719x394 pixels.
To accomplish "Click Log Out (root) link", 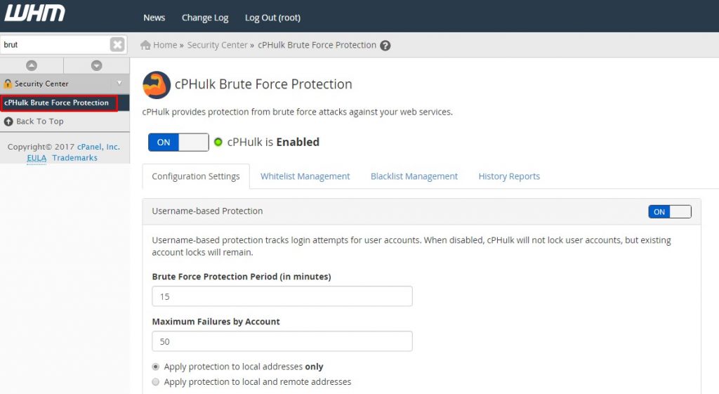I will coord(272,18).
